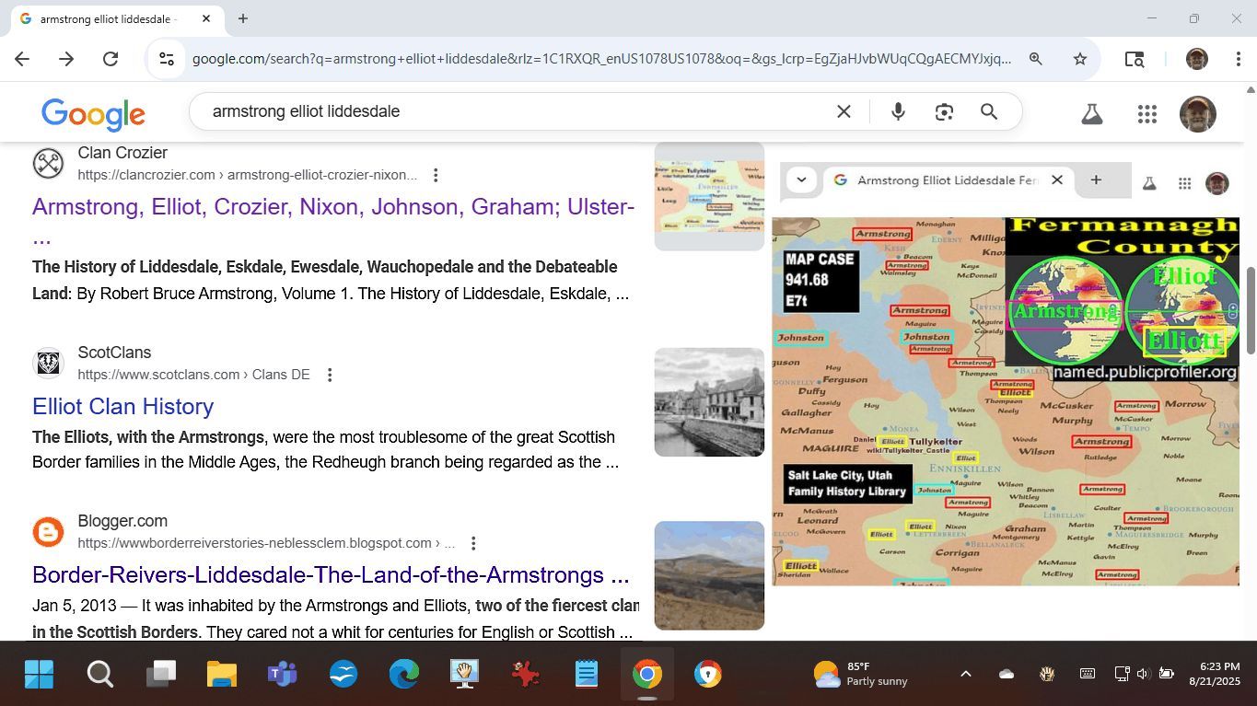Expand more options for ScotClans result
This screenshot has width=1257, height=706.
[x=330, y=375]
